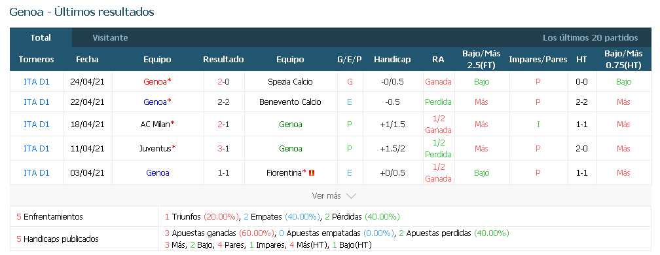This screenshot has height=255, width=660.
Task: Open ITA D1 link for 03/04/21 match
Action: tap(37, 173)
